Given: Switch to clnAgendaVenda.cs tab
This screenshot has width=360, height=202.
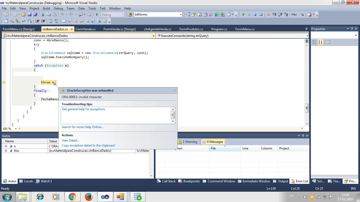Looking at the screenshot, I should click(x=158, y=29).
